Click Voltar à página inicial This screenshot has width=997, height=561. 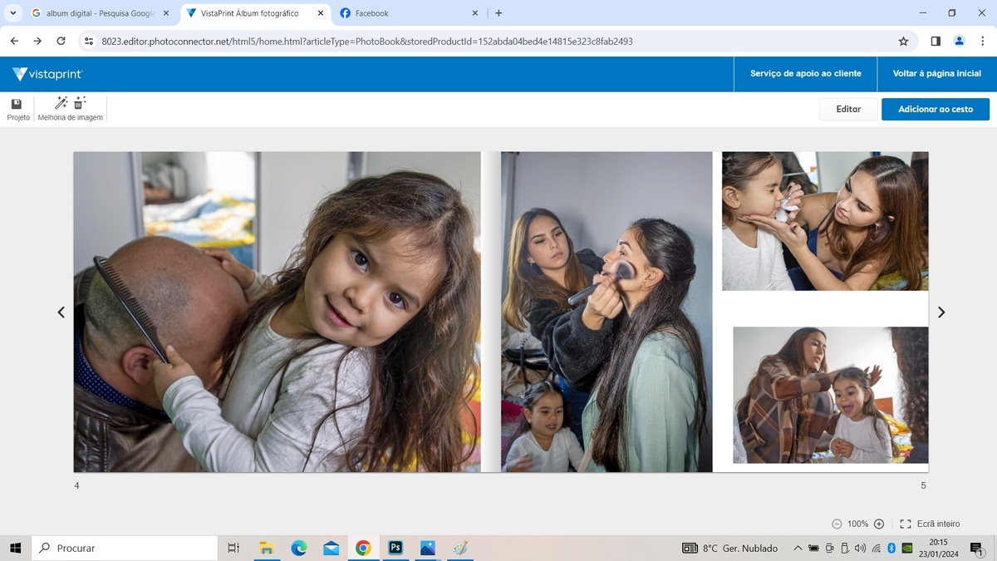(x=936, y=73)
